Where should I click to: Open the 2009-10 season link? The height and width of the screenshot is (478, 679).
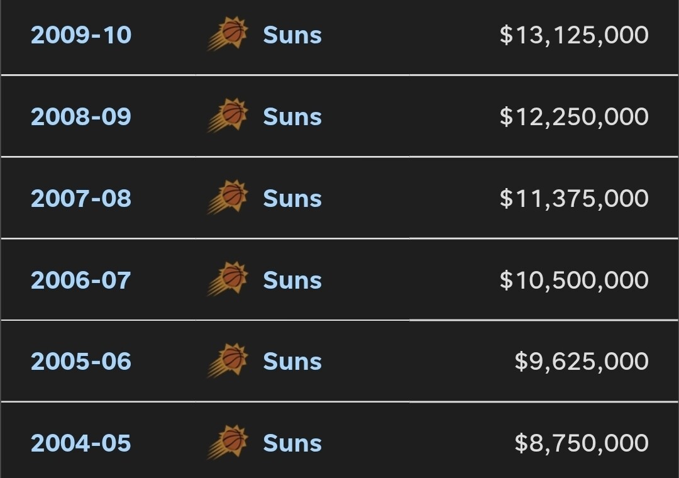81,35
